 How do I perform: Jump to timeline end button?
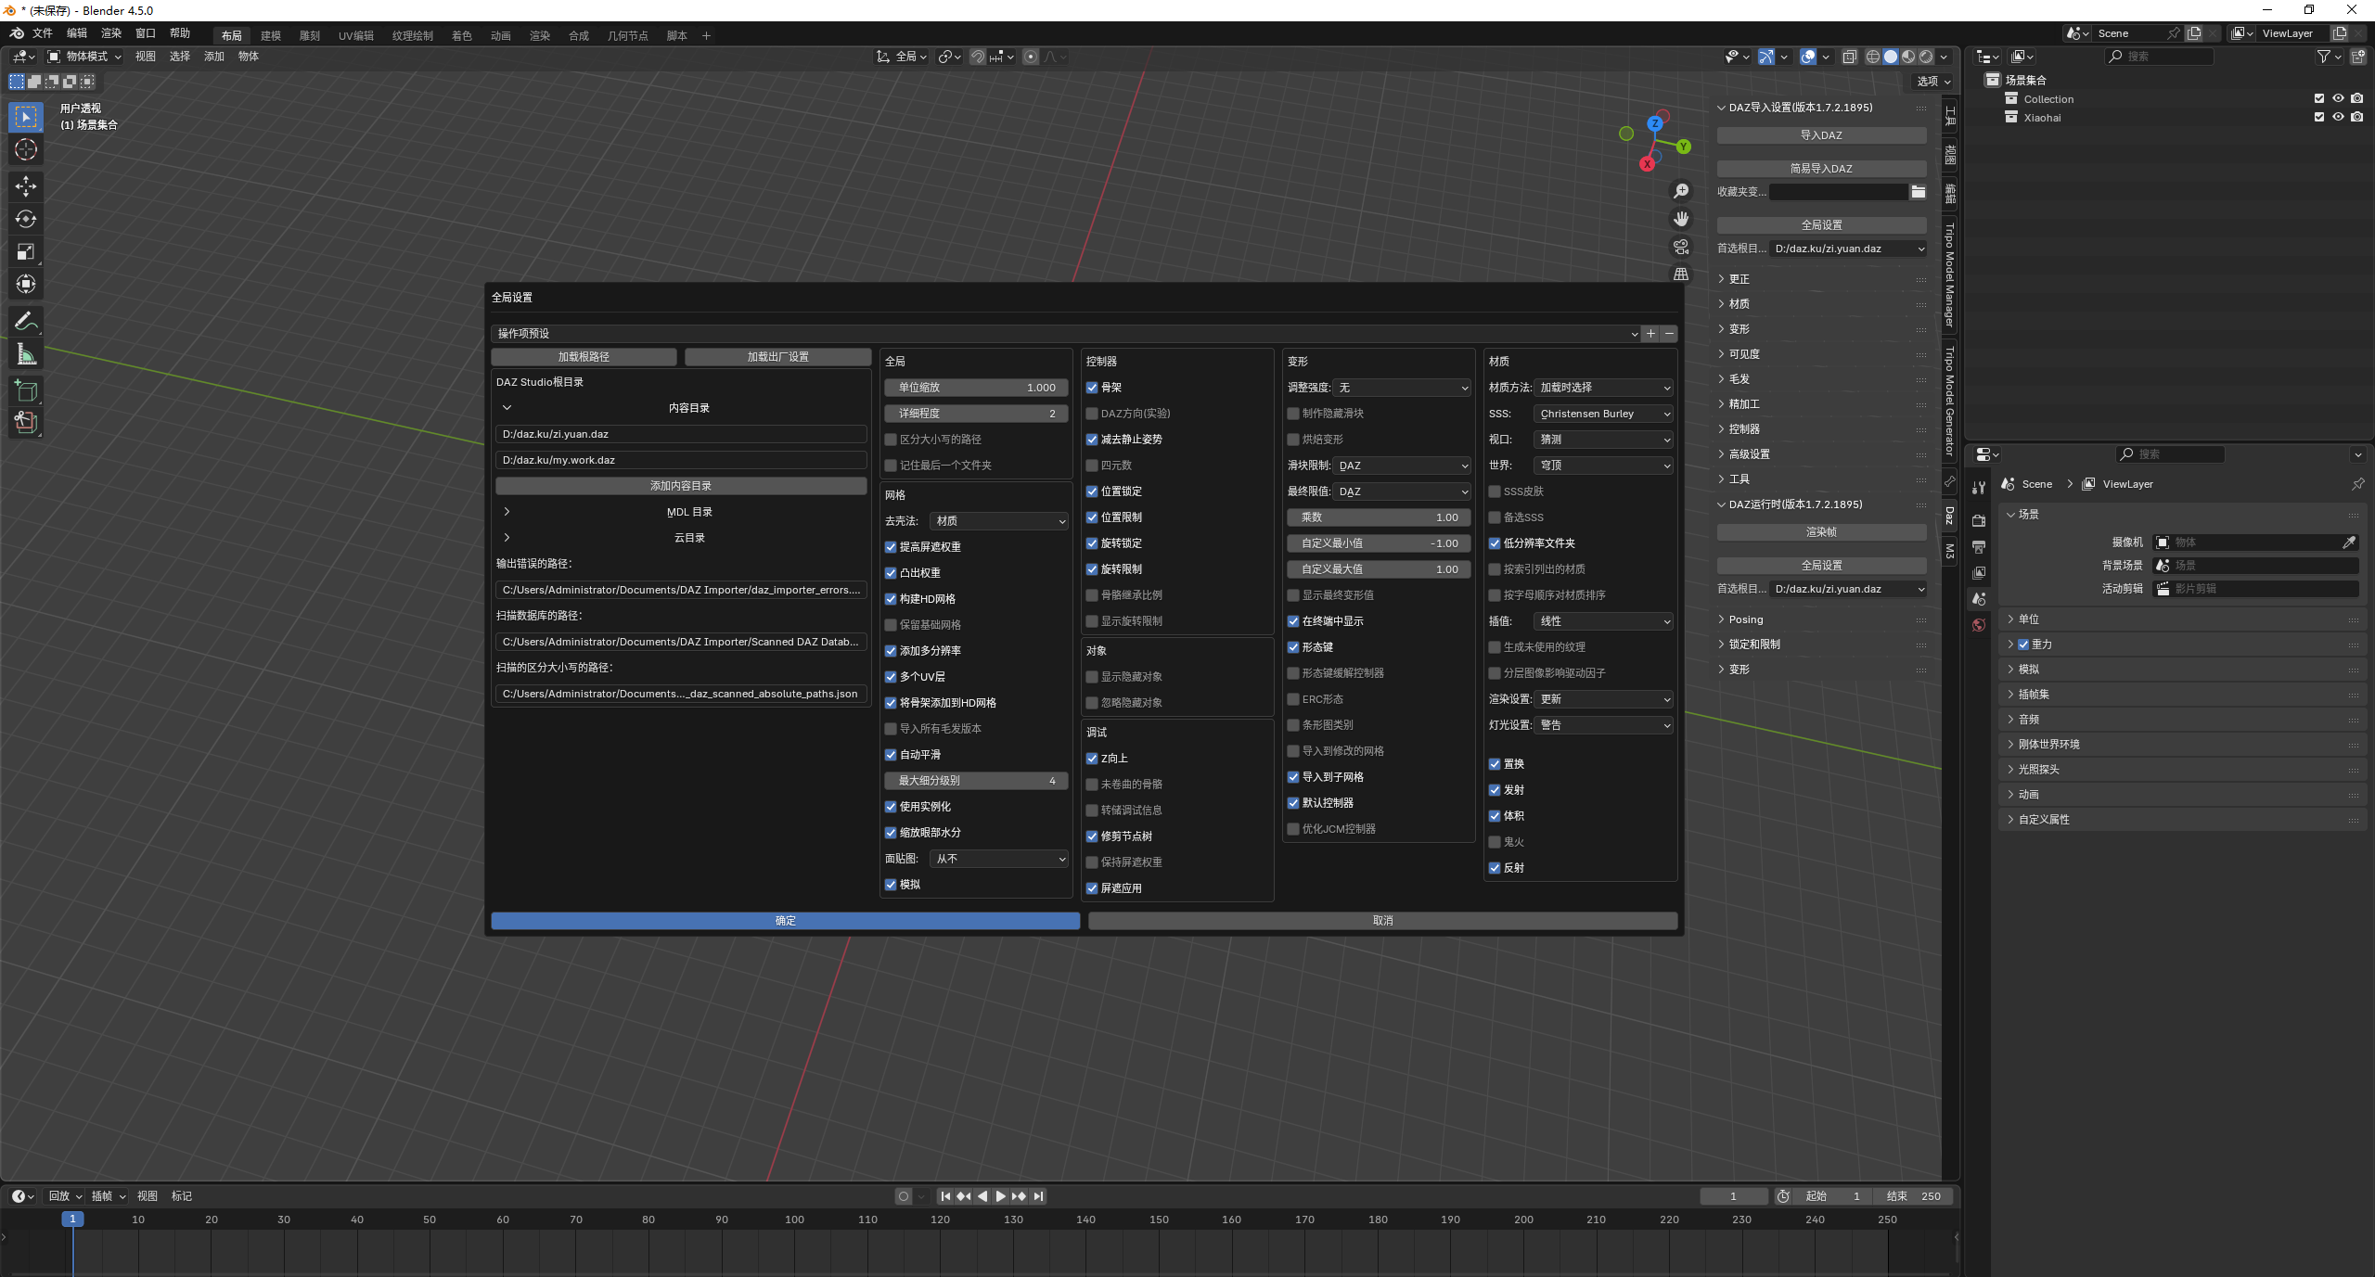[x=1038, y=1196]
